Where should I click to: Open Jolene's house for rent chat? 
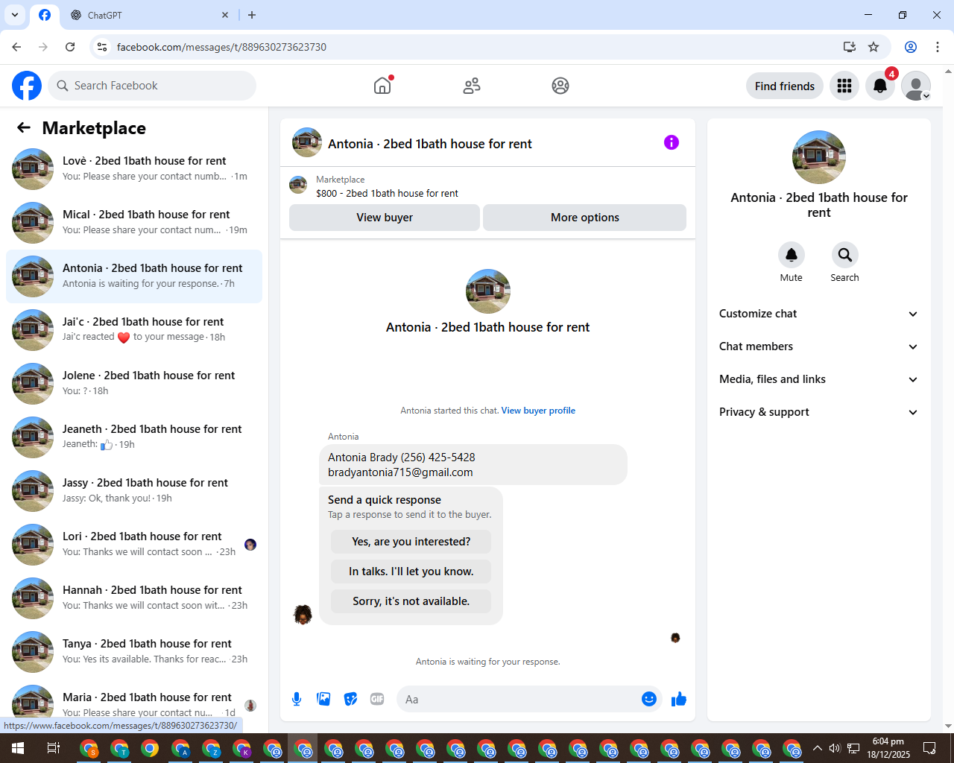point(134,384)
